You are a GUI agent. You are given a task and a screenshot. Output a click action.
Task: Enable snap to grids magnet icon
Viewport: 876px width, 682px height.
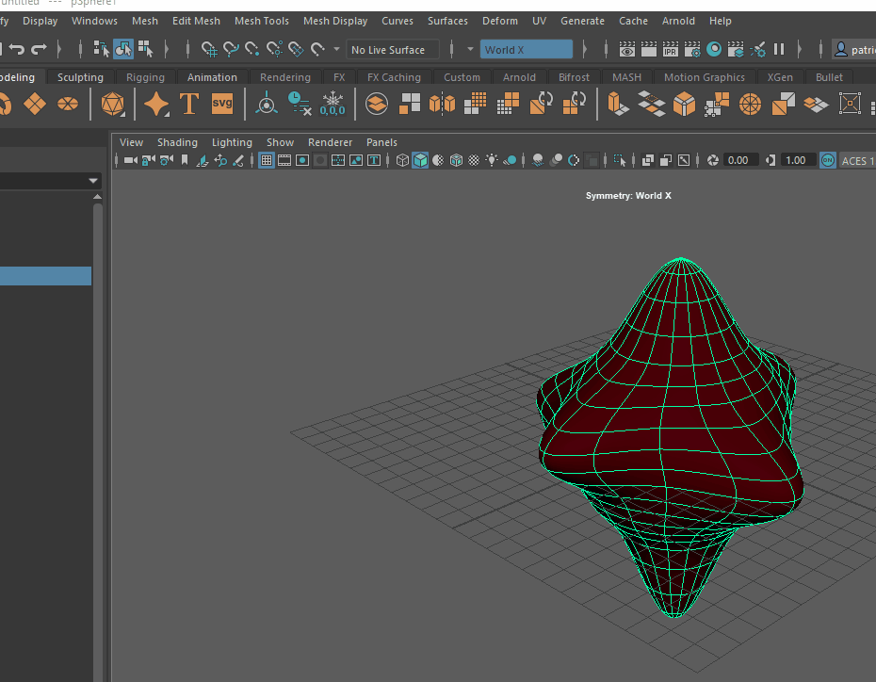pyautogui.click(x=210, y=49)
